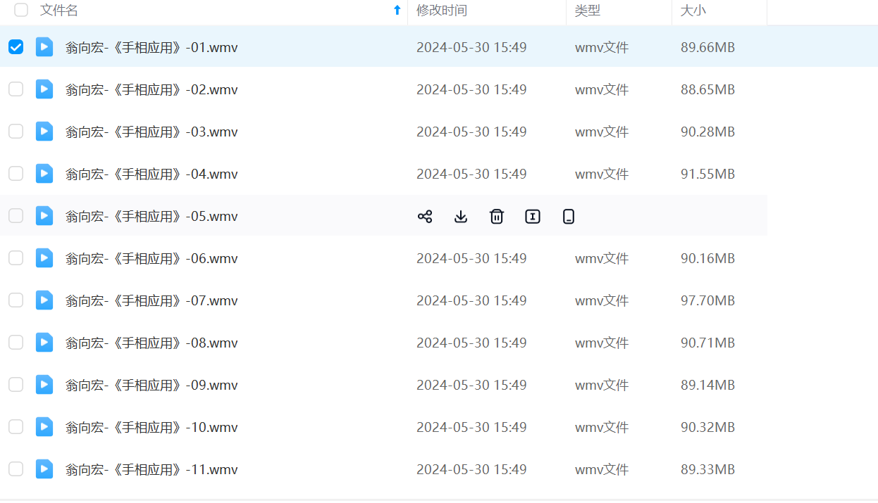Open the file 翁向宏-《手相应用》-02.wmv
The width and height of the screenshot is (878, 503).
pos(152,90)
